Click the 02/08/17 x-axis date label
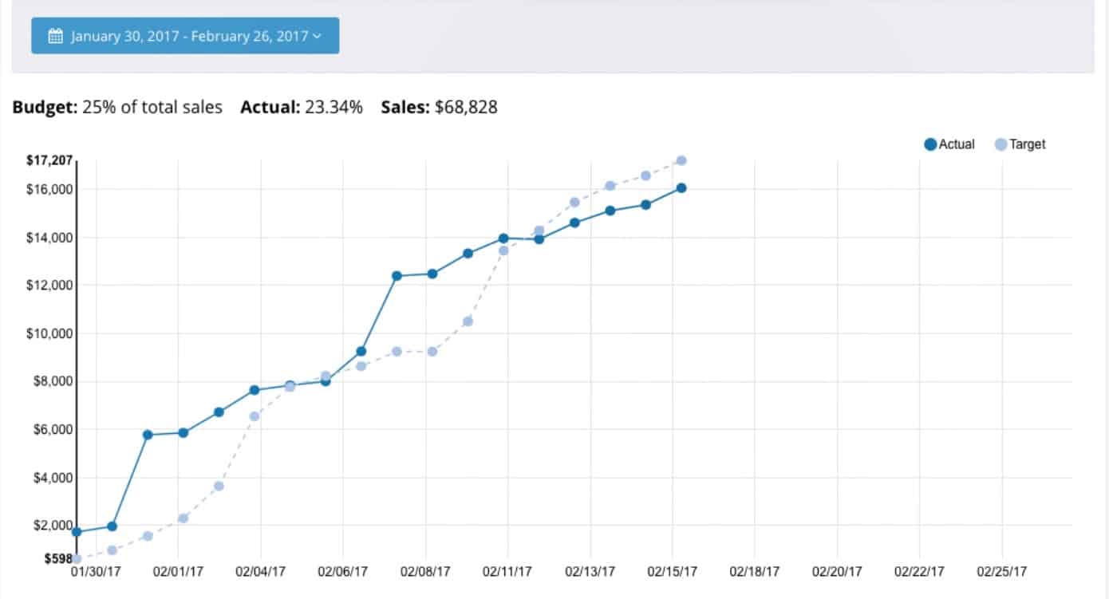This screenshot has width=1109, height=599. click(x=425, y=572)
